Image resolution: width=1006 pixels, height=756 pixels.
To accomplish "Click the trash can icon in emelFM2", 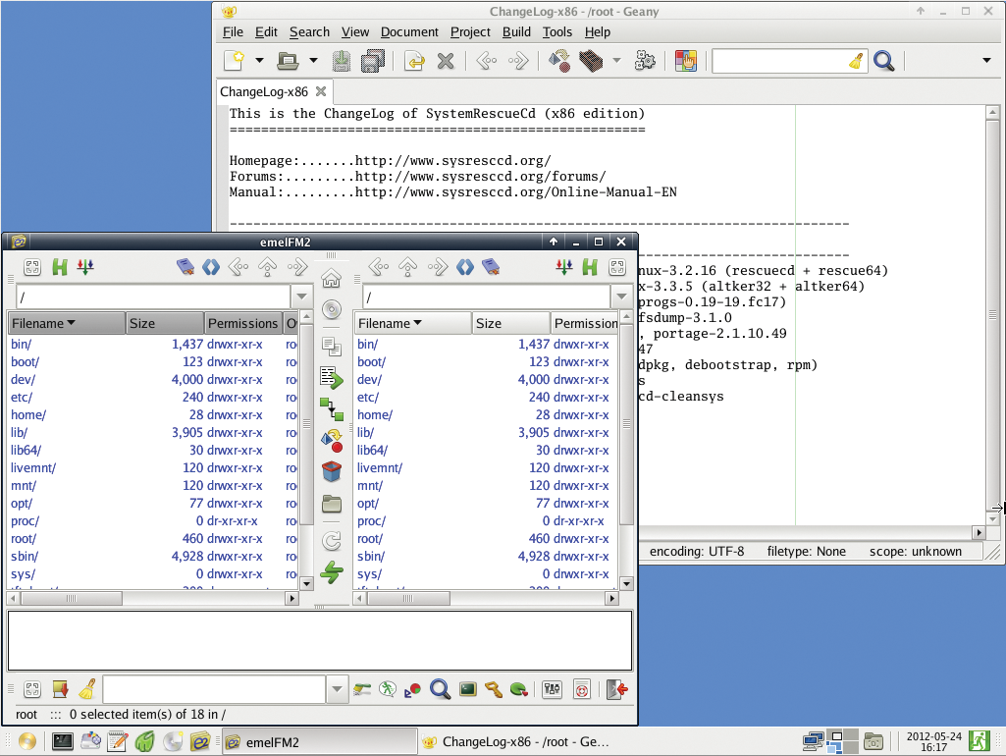I will [332, 471].
